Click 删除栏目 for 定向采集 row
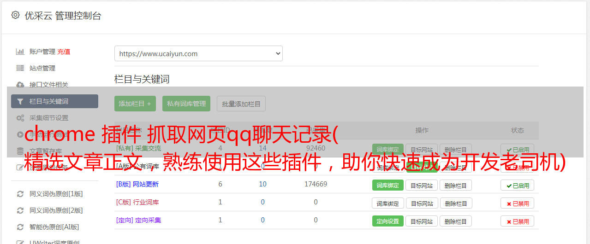The height and width of the screenshot is (244, 590). click(x=456, y=221)
